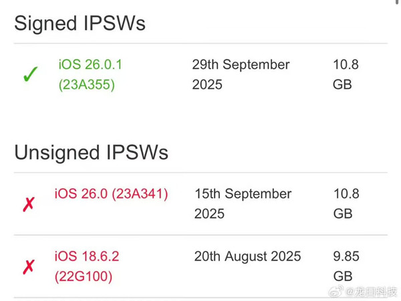This screenshot has height=301, width=401.
Task: Select the 29th September release date
Action: coord(241,65)
